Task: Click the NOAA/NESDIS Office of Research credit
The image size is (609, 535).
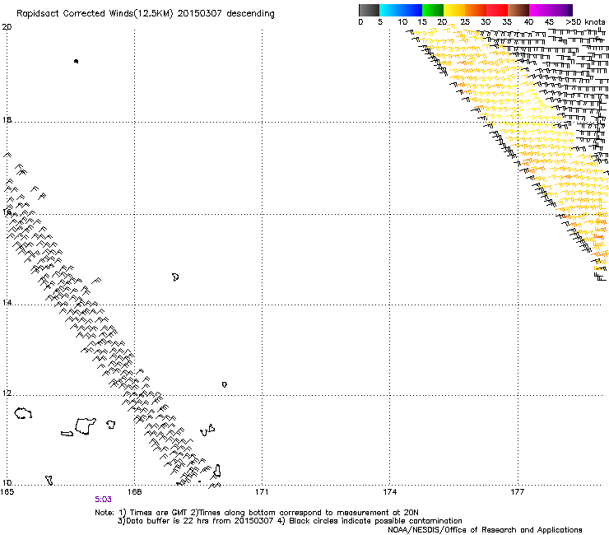Action: click(485, 530)
